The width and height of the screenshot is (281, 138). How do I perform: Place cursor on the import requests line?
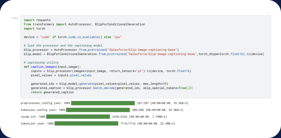37,20
